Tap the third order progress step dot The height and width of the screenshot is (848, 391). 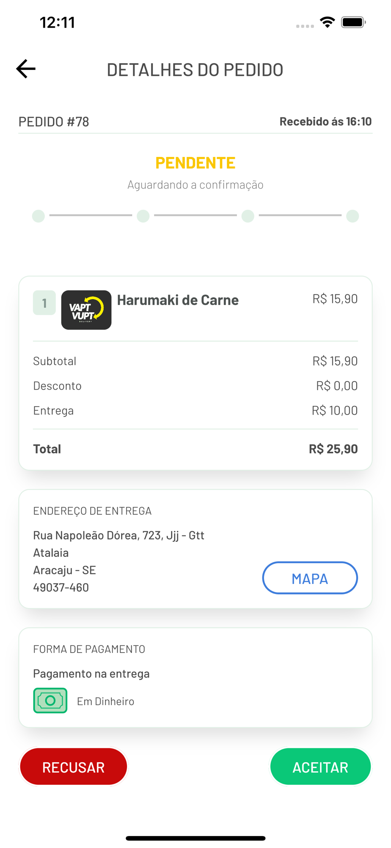click(x=248, y=216)
